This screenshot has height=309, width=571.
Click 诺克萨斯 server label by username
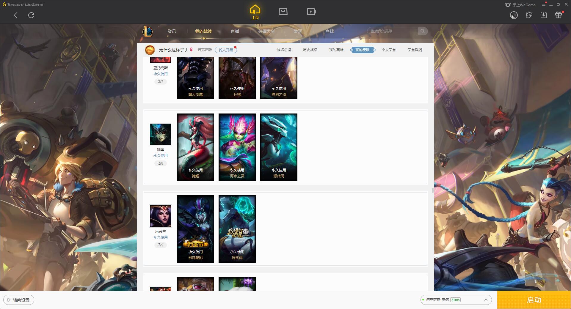pos(205,50)
